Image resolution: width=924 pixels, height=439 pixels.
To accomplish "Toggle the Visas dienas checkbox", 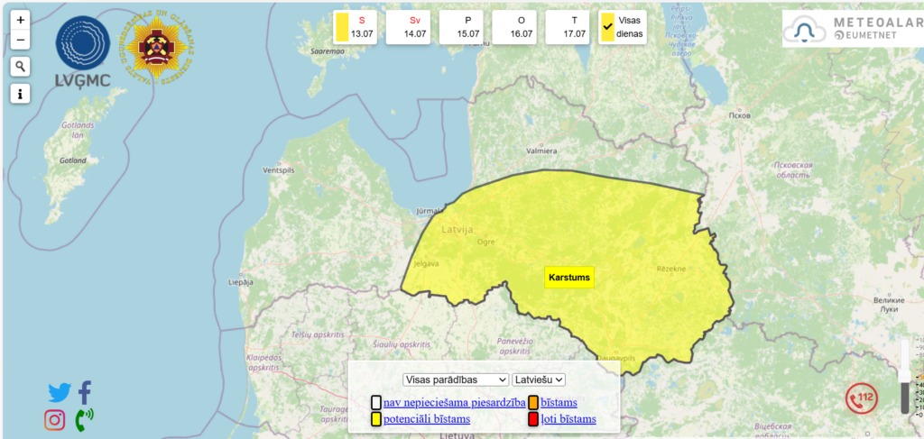I will click(607, 27).
